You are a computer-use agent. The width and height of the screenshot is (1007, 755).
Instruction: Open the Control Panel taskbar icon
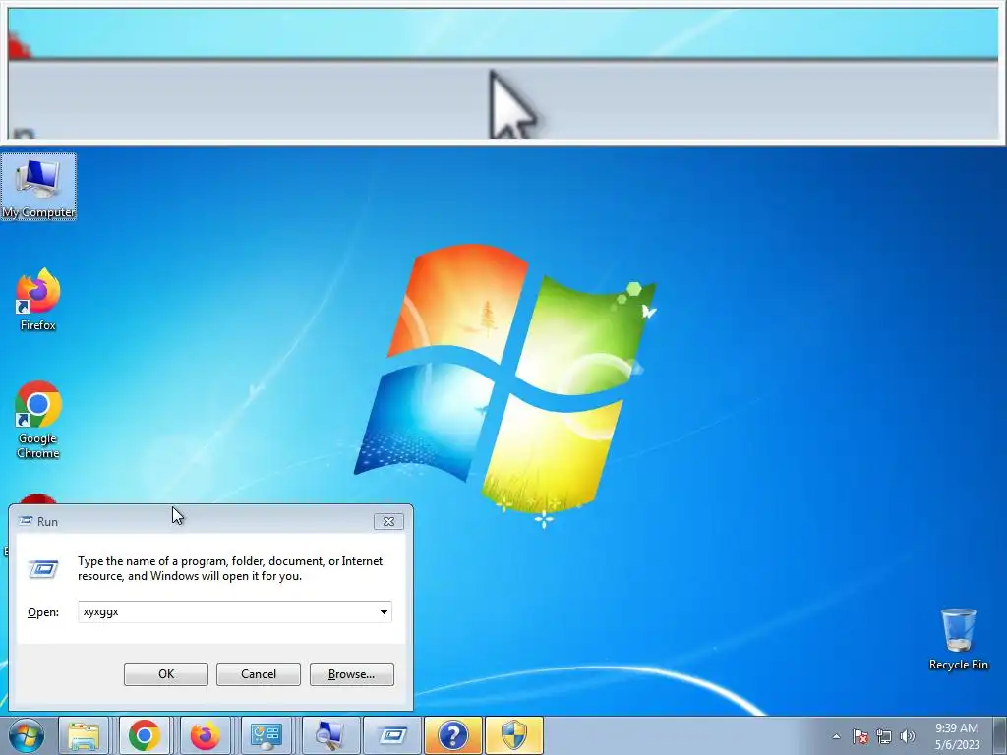pos(266,735)
